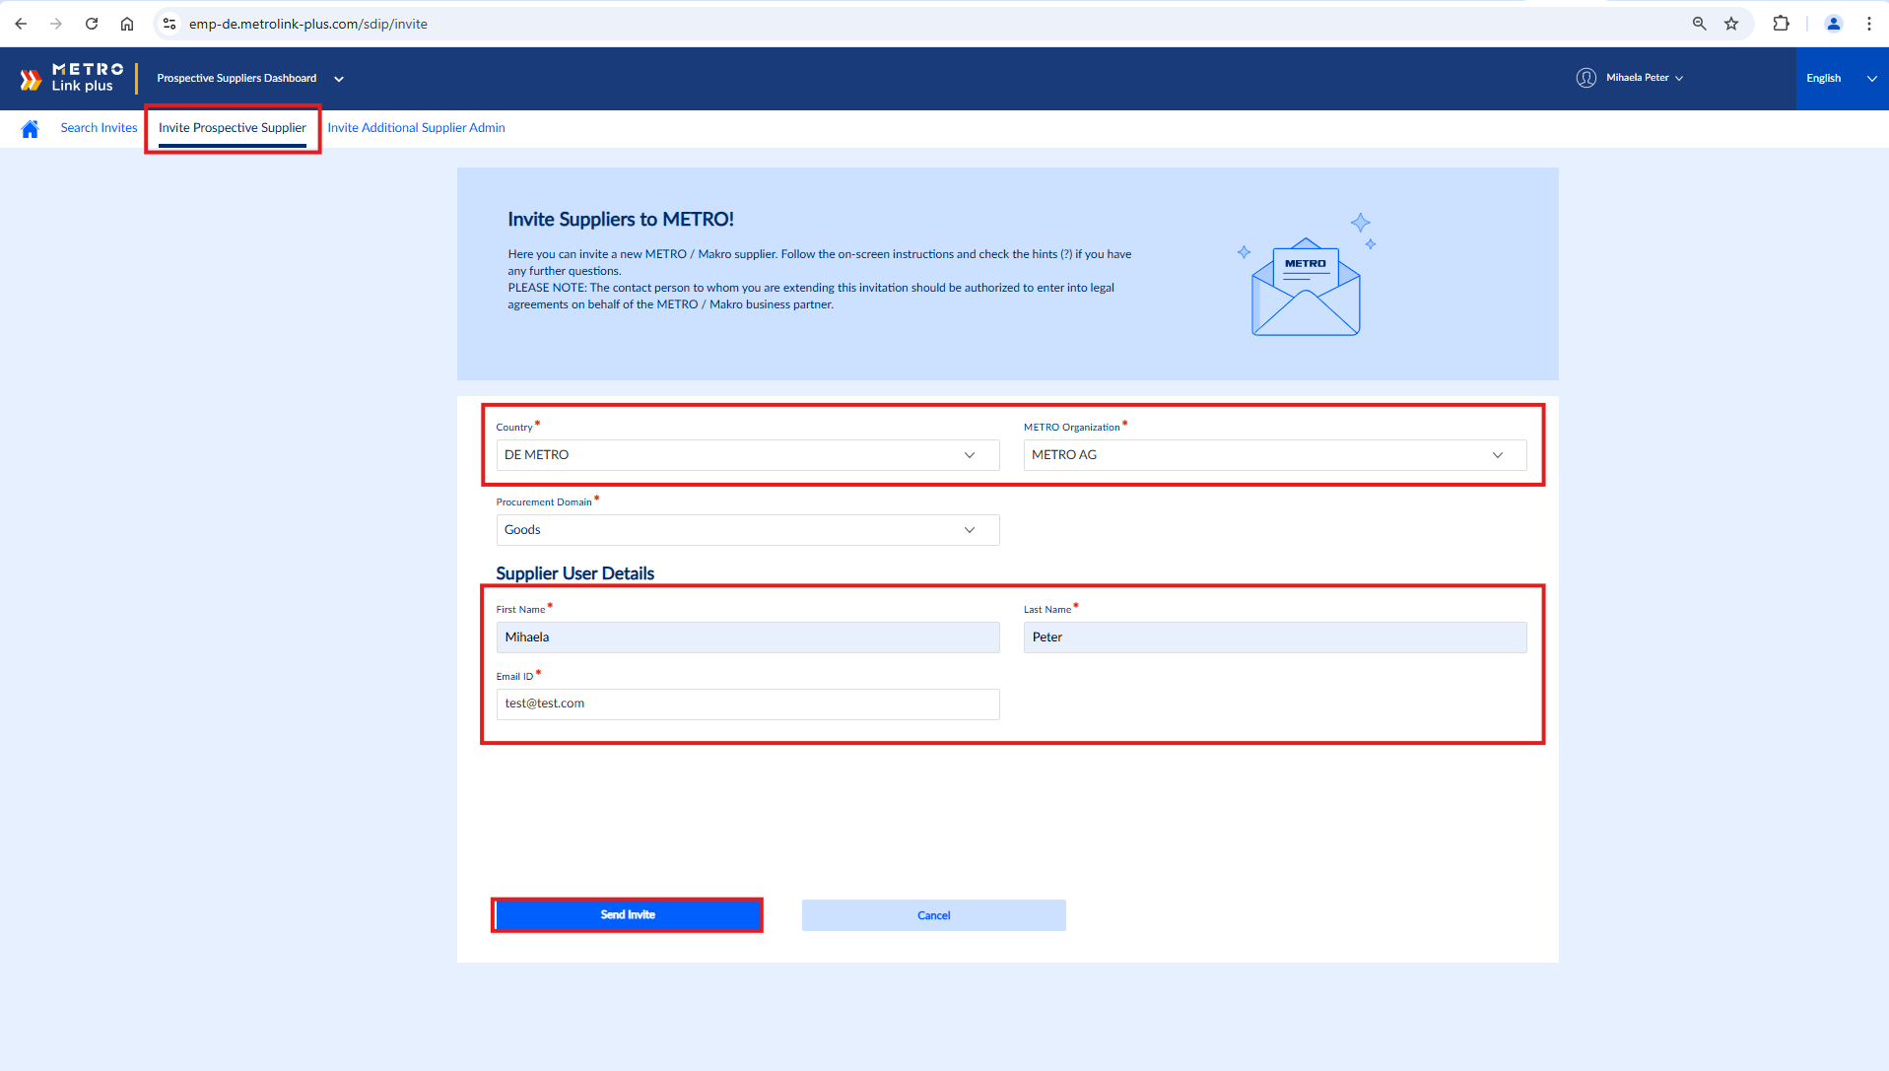Open the English language selector
1889x1071 pixels.
pyautogui.click(x=1842, y=78)
